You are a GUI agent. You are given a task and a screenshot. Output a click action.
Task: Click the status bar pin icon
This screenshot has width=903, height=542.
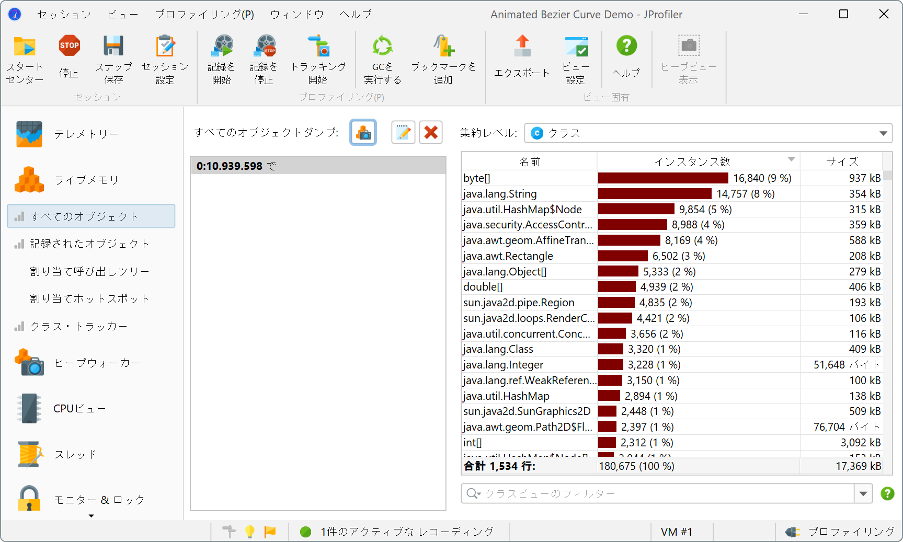(x=229, y=532)
